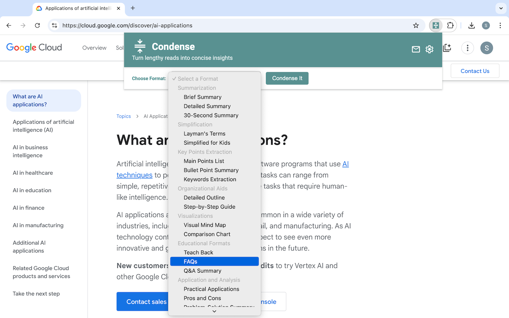
Task: Click the browser back arrow
Action: coord(9,25)
